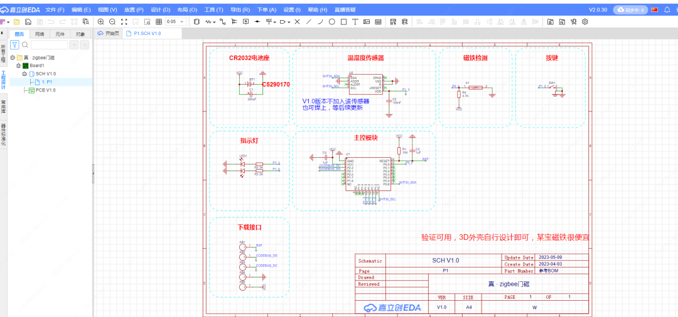Click the language flag icon
This screenshot has height=317, width=678.
[655, 9]
